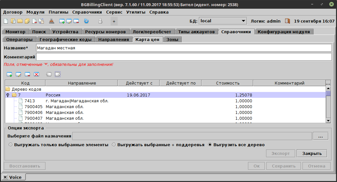Image resolution: width=337 pixels, height=182 pixels.
Task: Click main toolbar window with pencil icon
Action: click(69, 21)
